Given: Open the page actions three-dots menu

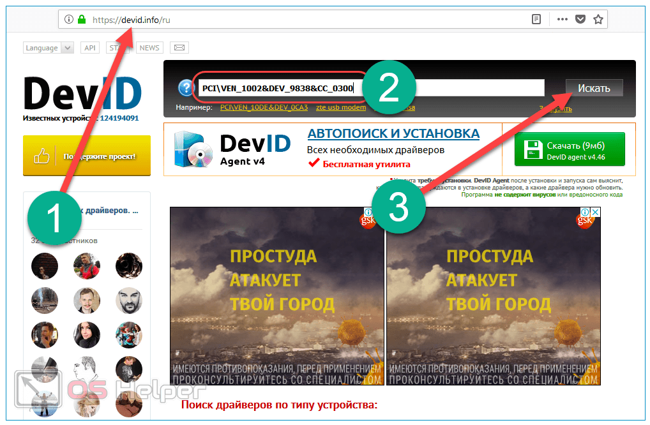Looking at the screenshot, I should (562, 19).
